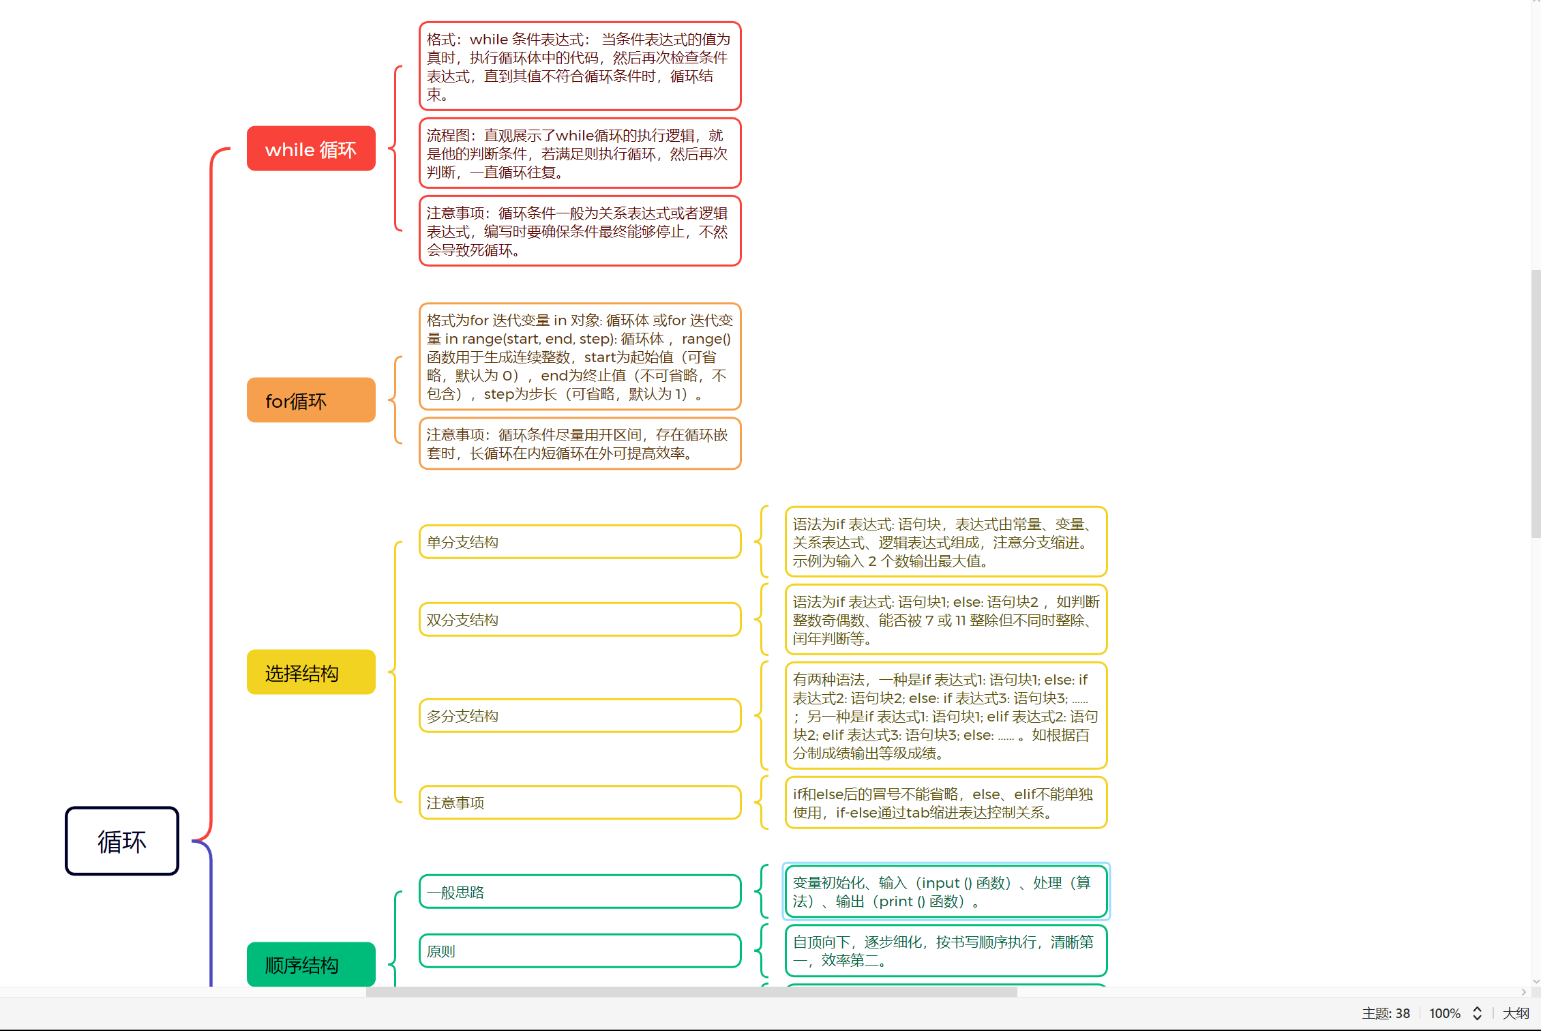
Task: Select the 有两种语法 elif detail node
Action: [946, 716]
